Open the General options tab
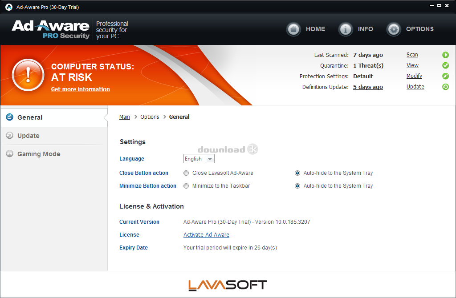This screenshot has height=298, width=456. pos(54,117)
